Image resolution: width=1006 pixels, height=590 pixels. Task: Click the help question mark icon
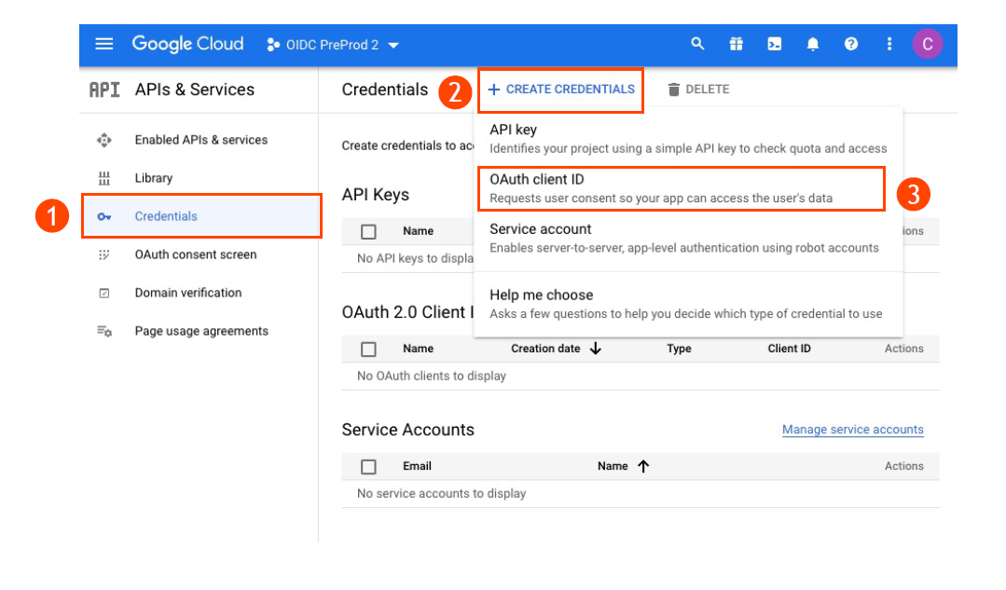(850, 44)
